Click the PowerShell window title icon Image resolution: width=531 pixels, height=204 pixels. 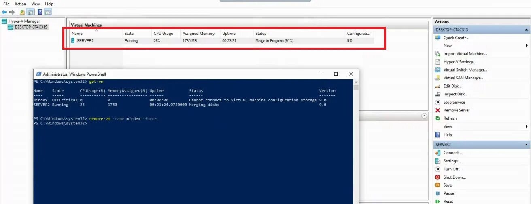39,74
